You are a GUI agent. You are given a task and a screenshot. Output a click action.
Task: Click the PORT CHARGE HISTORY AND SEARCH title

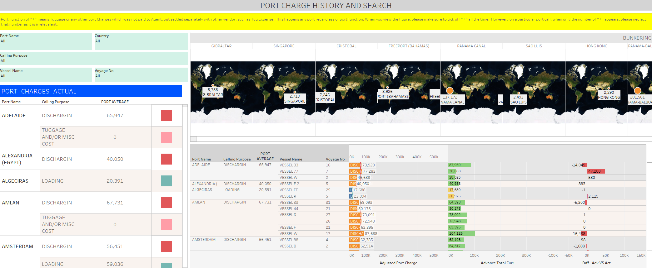point(326,6)
